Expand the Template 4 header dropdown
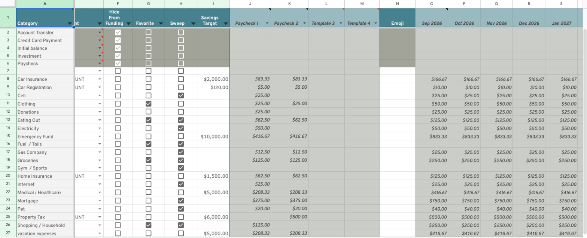Screen dimensions: 587x238 [375, 23]
